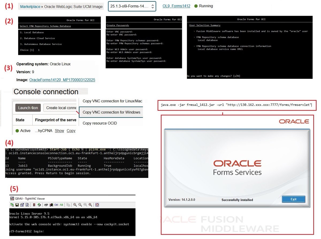Image resolution: width=321 pixels, height=239 pixels.
Task: Click the Create local connection button
Action: point(60,108)
